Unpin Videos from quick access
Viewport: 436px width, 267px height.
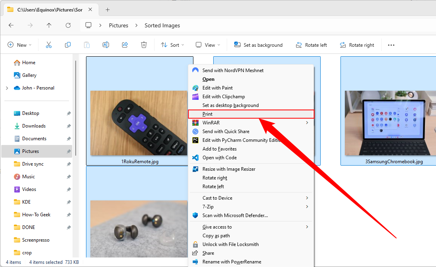coord(69,189)
